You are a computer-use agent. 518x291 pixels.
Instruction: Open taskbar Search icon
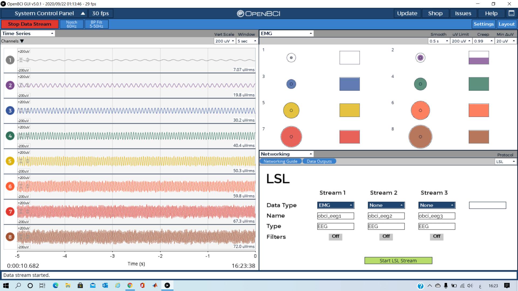pyautogui.click(x=18, y=286)
